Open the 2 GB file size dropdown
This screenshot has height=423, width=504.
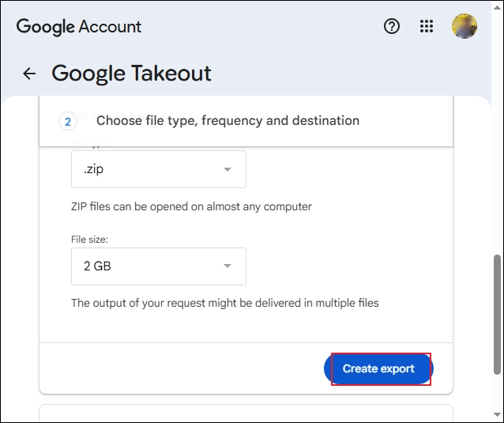[x=159, y=266]
